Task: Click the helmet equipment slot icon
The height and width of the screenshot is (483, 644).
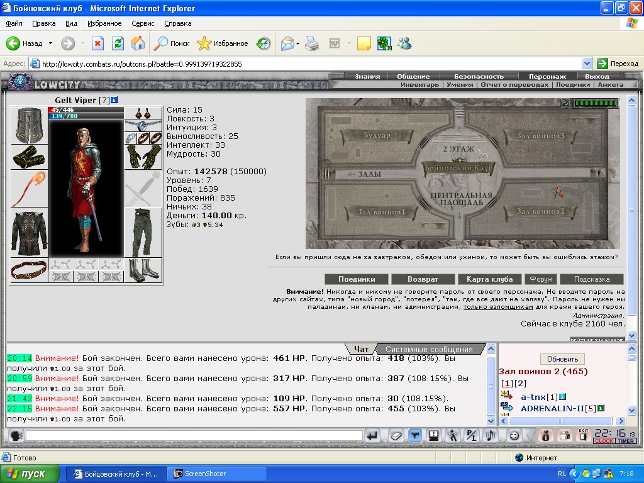Action: (29, 125)
